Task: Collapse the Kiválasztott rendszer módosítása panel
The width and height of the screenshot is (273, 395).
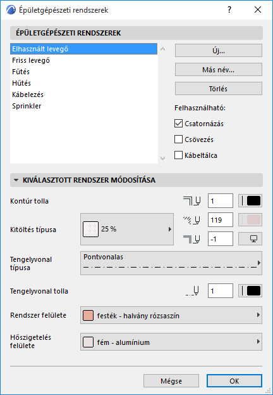Action: (x=16, y=180)
